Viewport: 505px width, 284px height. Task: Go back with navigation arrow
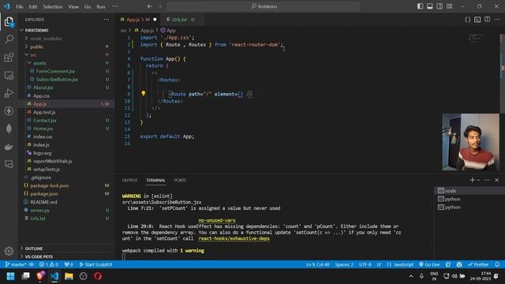click(x=149, y=6)
